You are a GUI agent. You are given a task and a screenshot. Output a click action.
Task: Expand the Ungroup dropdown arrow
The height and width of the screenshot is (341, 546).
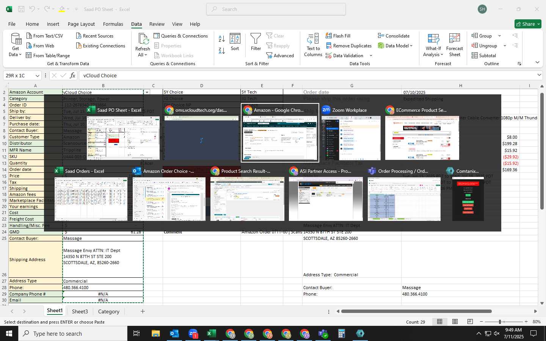(x=505, y=45)
